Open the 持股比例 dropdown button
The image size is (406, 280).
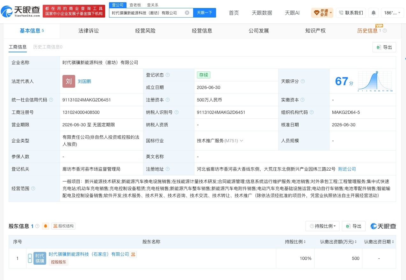(x=323, y=226)
